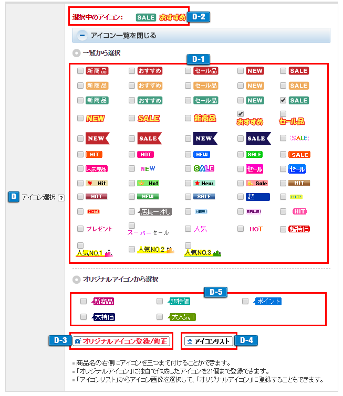Click the red 新商品 icon badge
343x396 pixels.
[x=97, y=71]
